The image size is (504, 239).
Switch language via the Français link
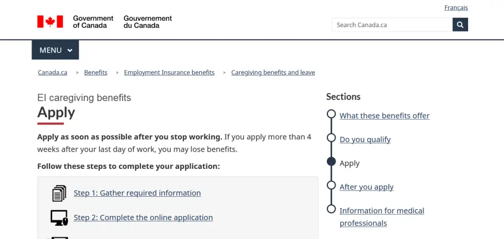(456, 8)
